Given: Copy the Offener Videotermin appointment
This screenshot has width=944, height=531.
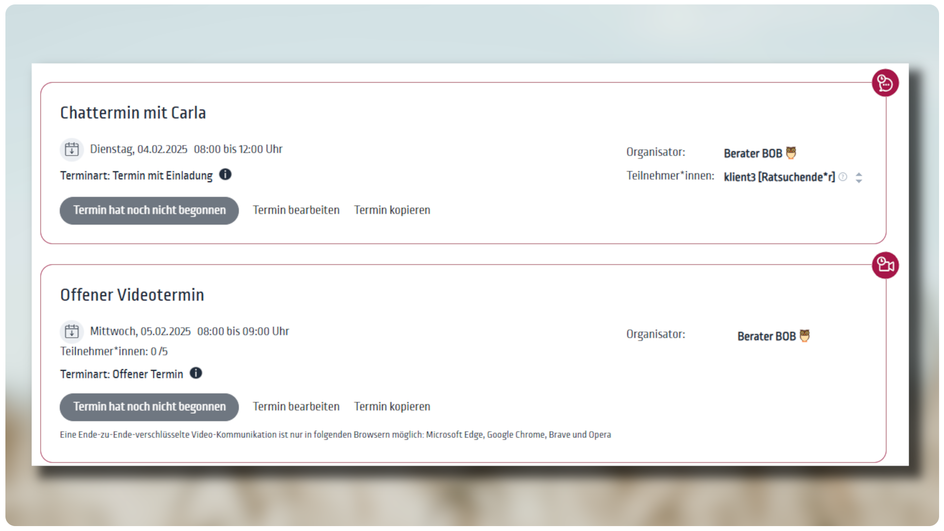Looking at the screenshot, I should coord(392,407).
